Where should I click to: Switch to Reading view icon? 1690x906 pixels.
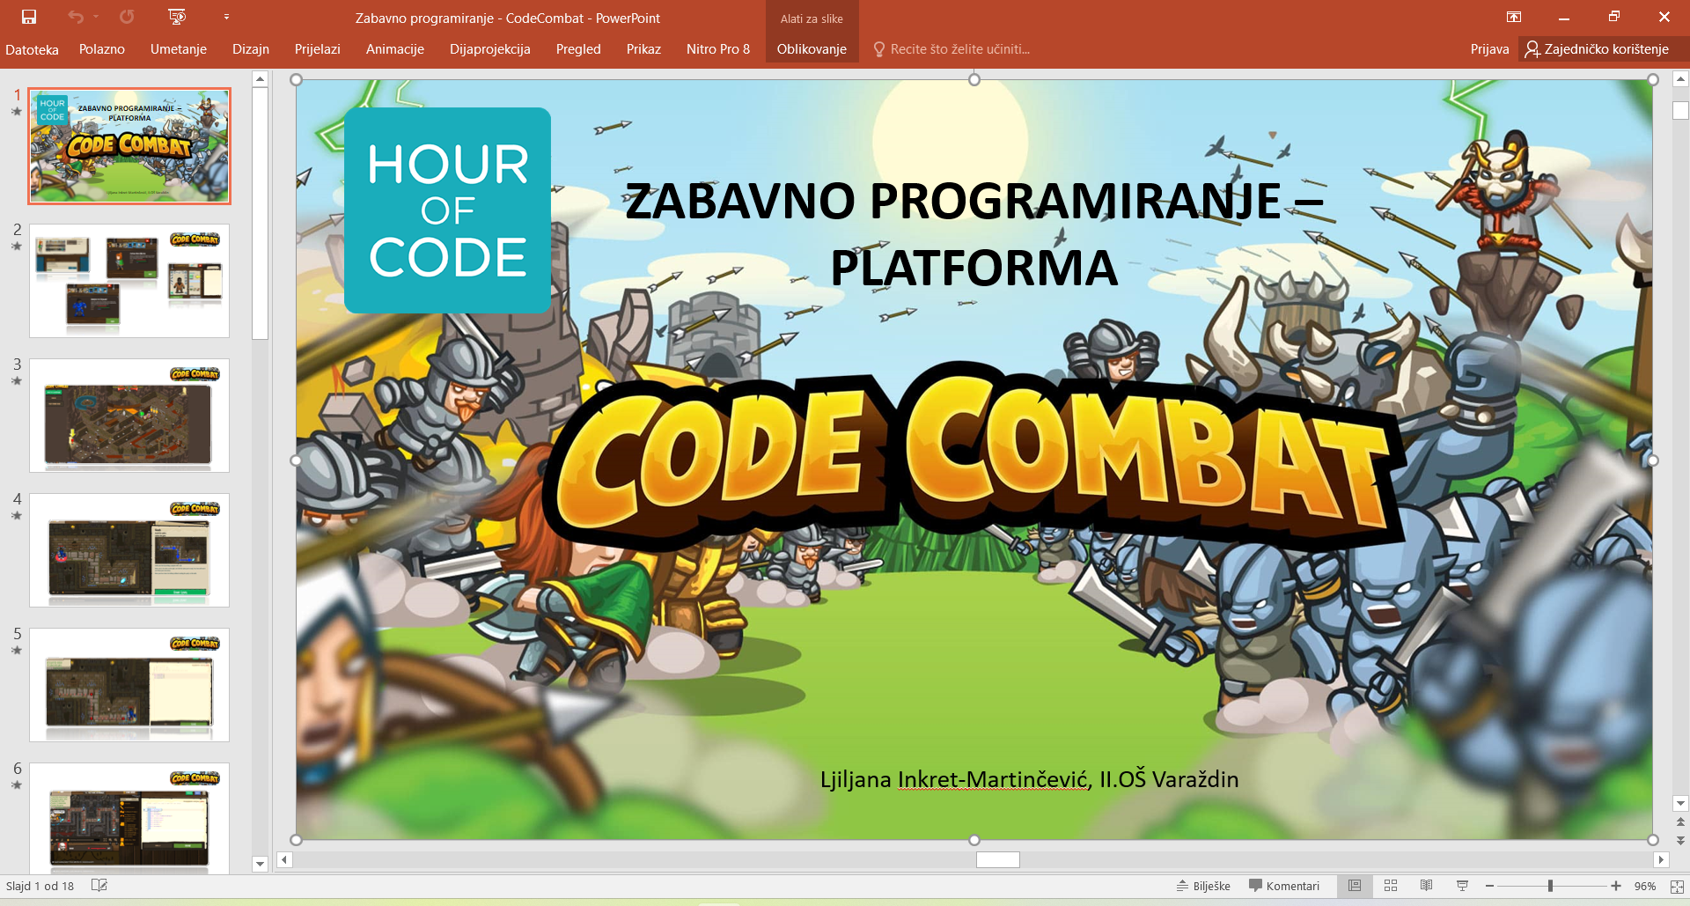(x=1427, y=886)
